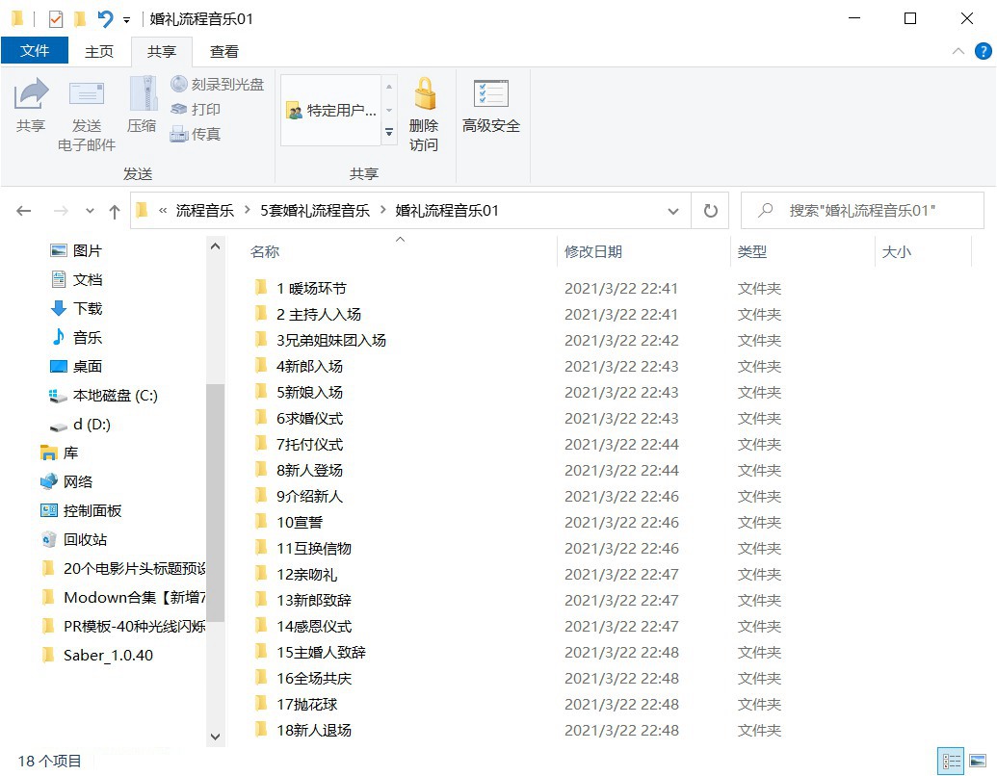997x776 pixels.
Task: Open Desktop (桌面) in navigation pane
Action: (x=76, y=367)
